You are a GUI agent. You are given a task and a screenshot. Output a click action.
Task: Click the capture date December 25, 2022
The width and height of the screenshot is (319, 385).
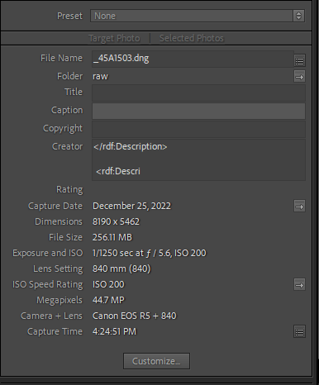coord(131,206)
